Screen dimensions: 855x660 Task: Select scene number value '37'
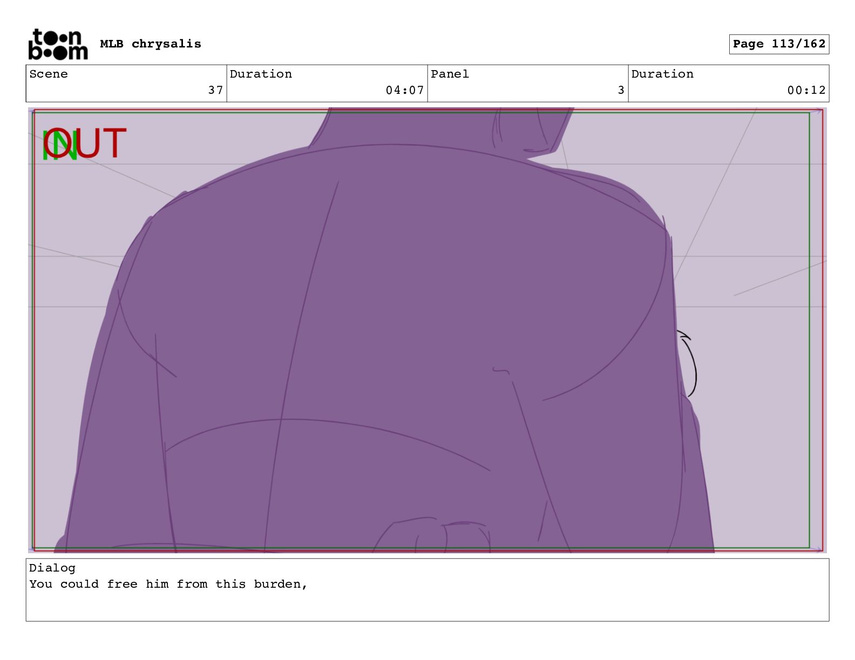pos(216,90)
